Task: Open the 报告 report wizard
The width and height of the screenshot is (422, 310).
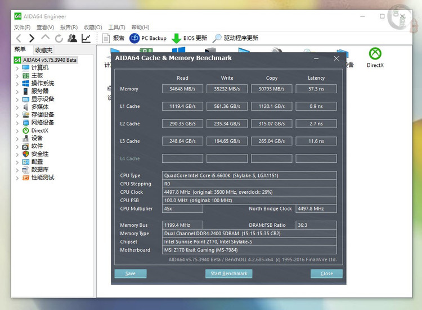Action: pos(113,38)
